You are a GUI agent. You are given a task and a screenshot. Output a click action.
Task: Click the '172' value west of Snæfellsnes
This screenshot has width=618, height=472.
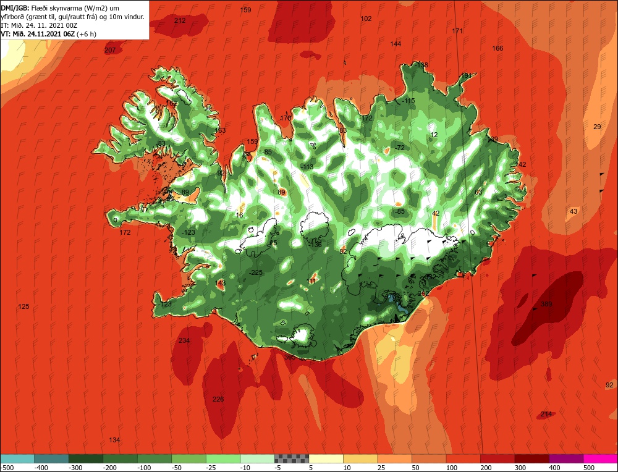click(125, 232)
